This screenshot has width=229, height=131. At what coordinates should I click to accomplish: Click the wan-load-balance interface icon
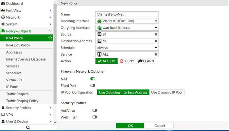[x=99, y=28]
